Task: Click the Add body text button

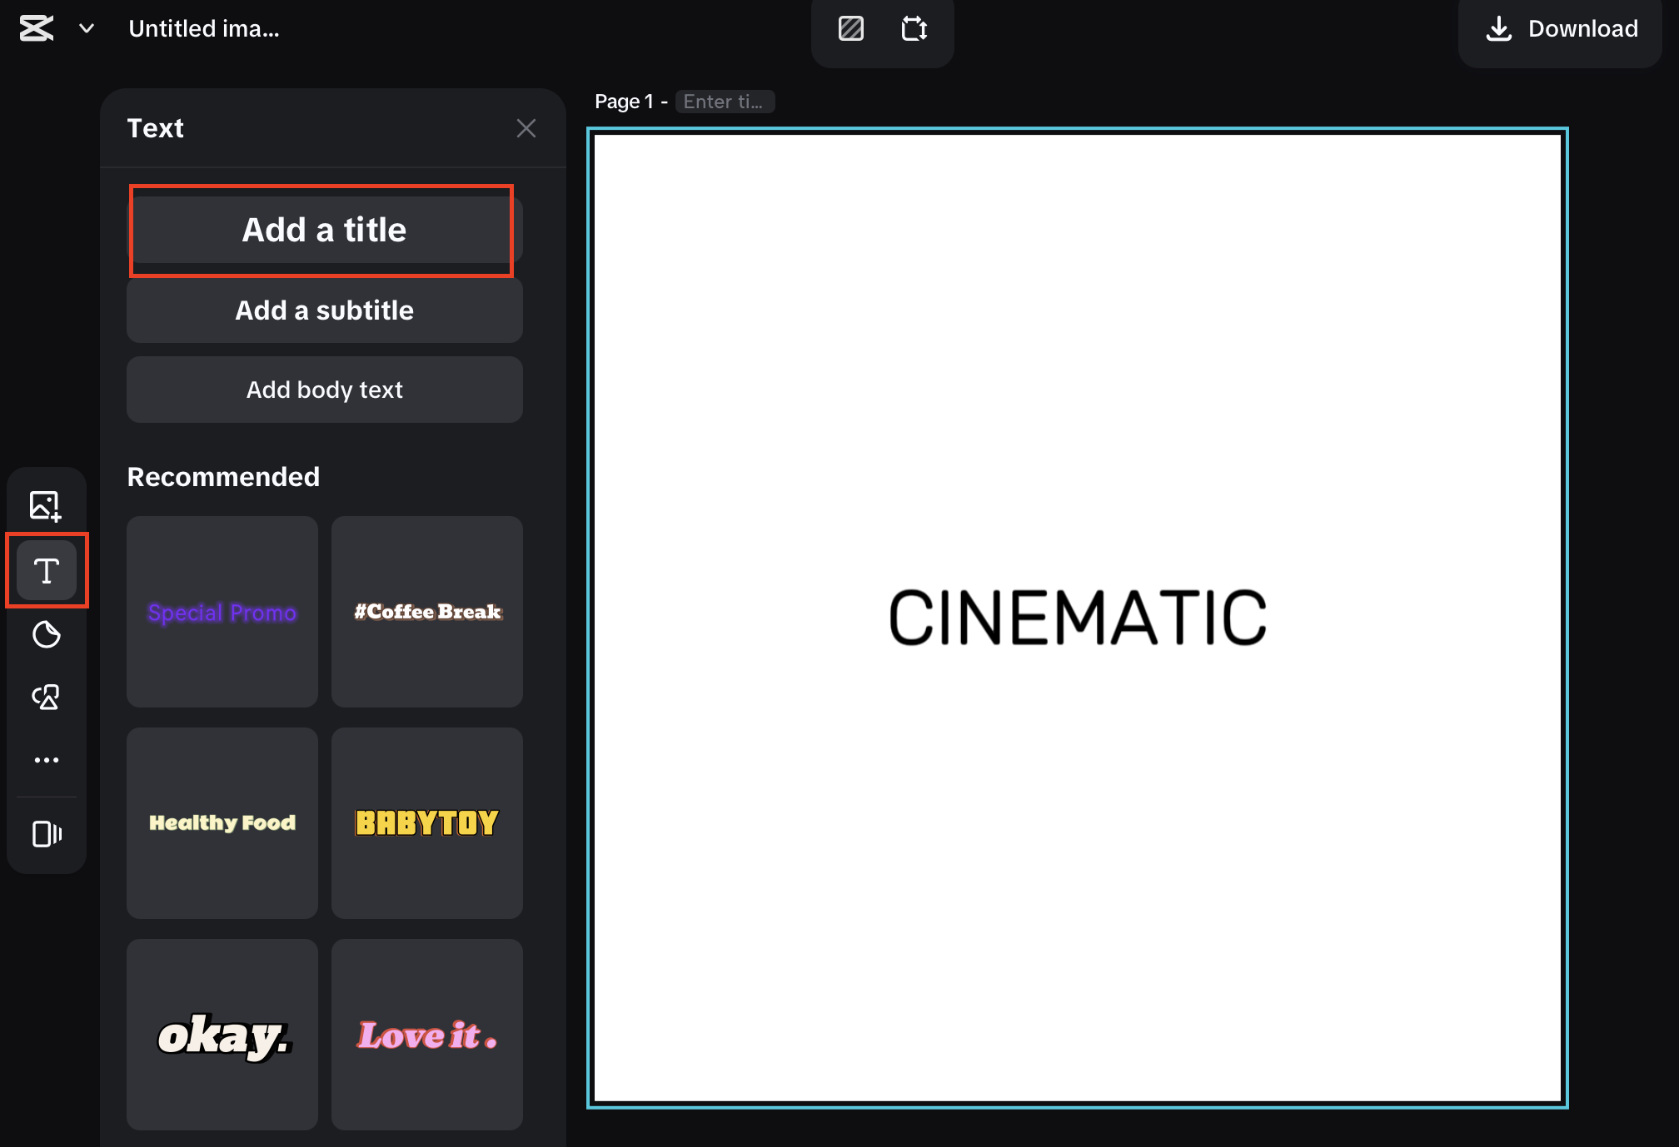Action: tap(324, 389)
